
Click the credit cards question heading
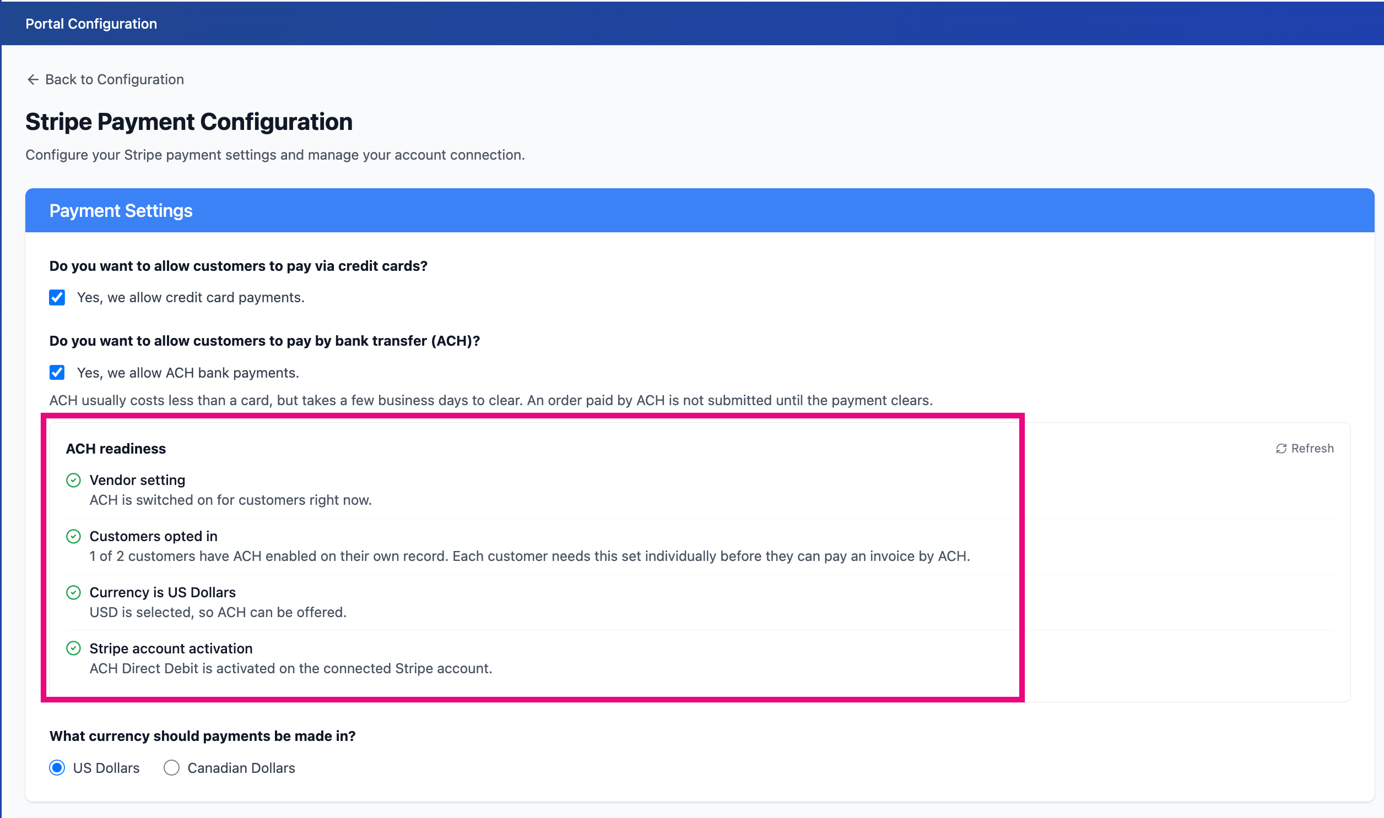(239, 266)
